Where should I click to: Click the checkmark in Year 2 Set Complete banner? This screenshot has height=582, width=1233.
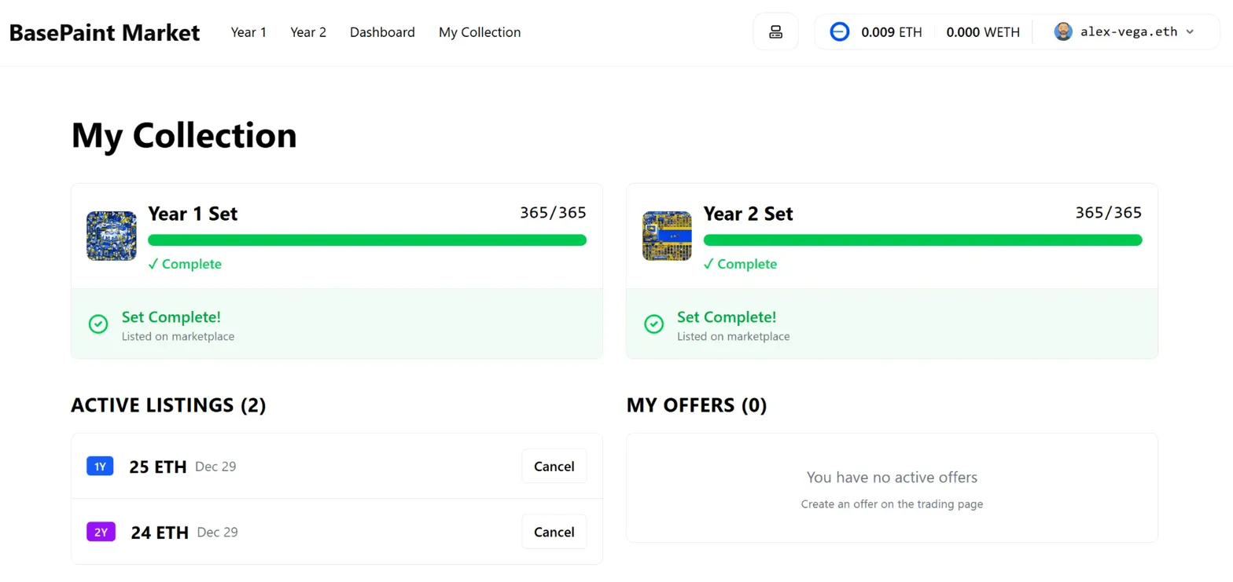click(x=653, y=324)
